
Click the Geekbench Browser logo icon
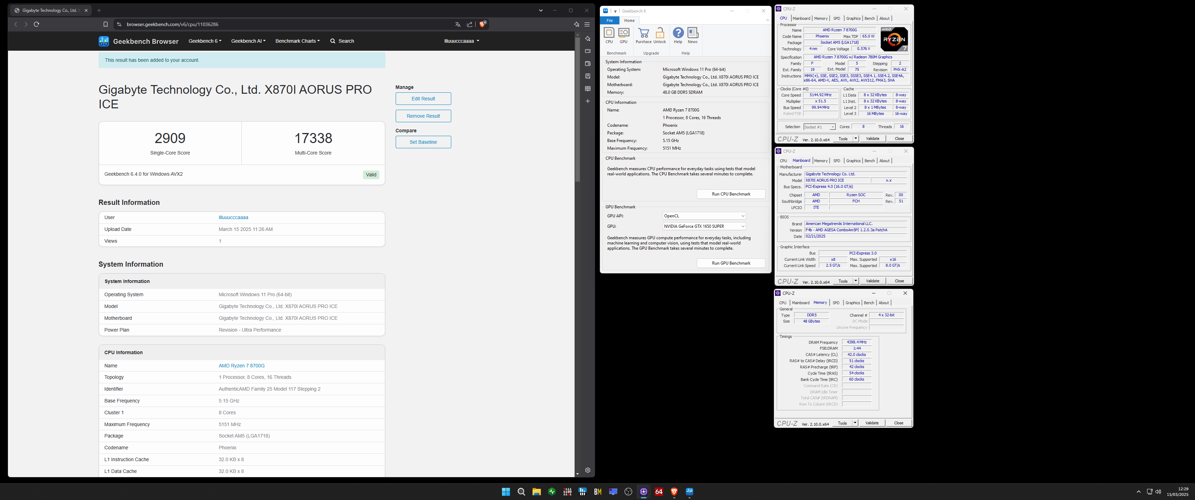click(x=104, y=41)
